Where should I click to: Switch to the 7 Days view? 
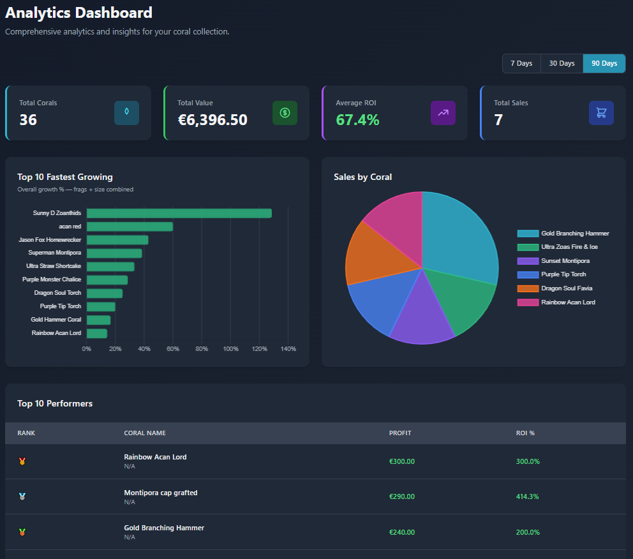[x=521, y=63]
